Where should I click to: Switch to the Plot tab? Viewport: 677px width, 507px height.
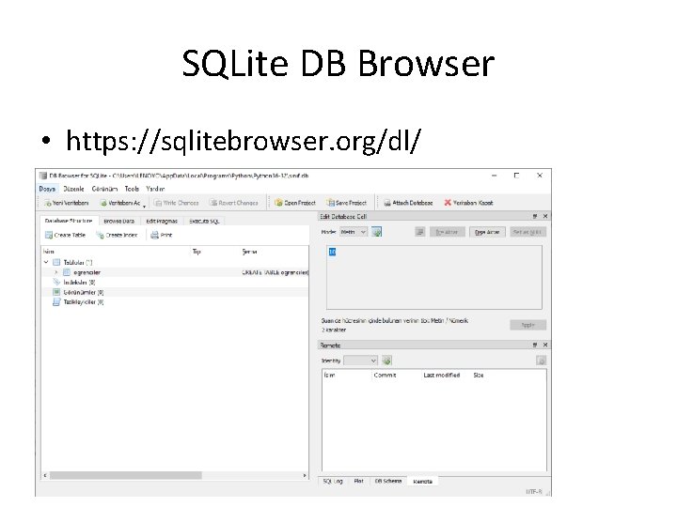click(358, 481)
